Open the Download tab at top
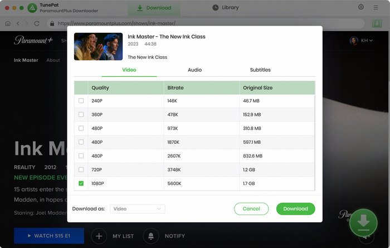The image size is (390, 248). click(x=154, y=8)
